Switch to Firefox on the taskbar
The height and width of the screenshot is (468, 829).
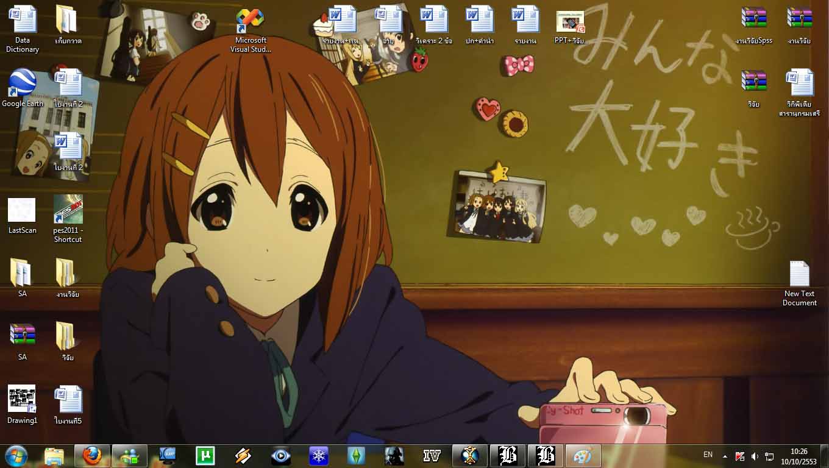tap(92, 456)
